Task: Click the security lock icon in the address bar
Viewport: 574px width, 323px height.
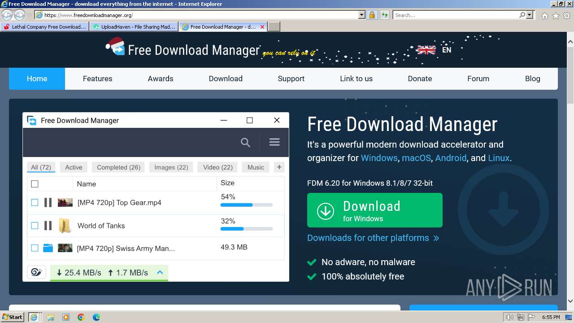Action: 372,15
